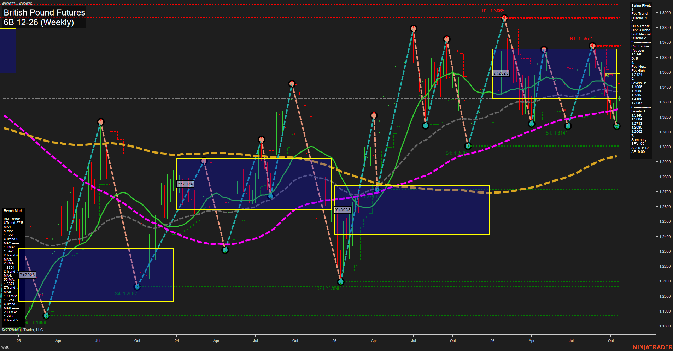Select the Y:2026 yearly range tag
This screenshot has width=673, height=351.
501,73
